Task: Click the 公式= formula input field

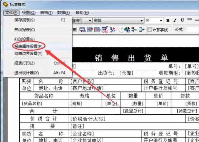Action: (x=193, y=30)
